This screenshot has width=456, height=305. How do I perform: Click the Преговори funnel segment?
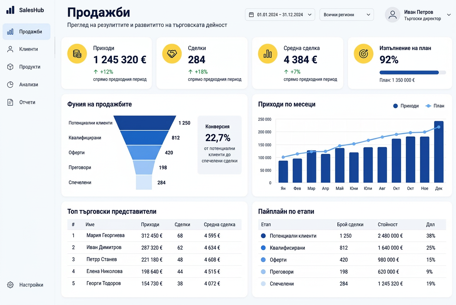coord(144,167)
